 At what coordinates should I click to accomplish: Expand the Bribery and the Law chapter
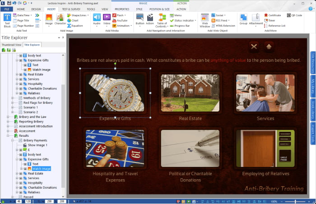click(x=8, y=117)
